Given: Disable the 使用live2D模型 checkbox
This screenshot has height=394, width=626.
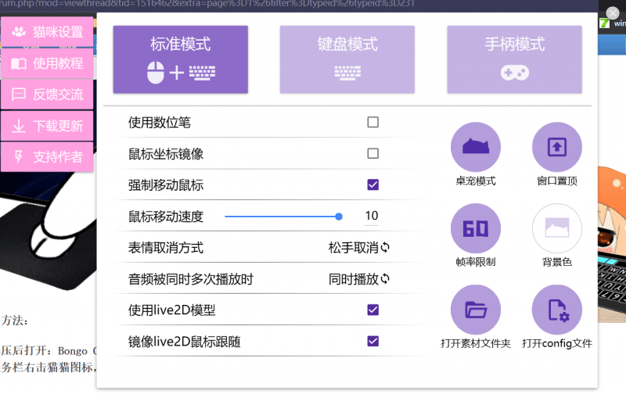Looking at the screenshot, I should tap(373, 310).
